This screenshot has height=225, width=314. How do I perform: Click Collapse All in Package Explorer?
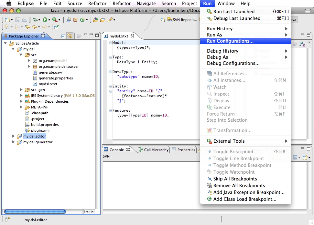[x=63, y=36]
